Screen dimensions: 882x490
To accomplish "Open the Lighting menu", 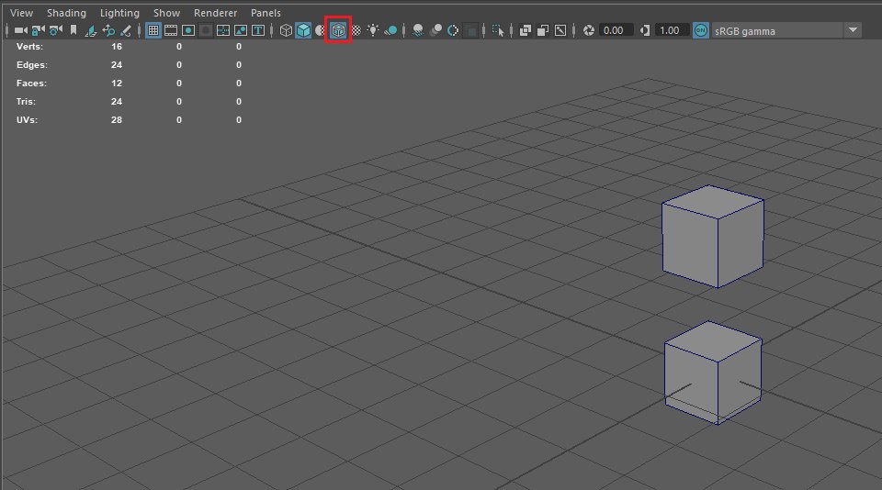I will (x=119, y=12).
